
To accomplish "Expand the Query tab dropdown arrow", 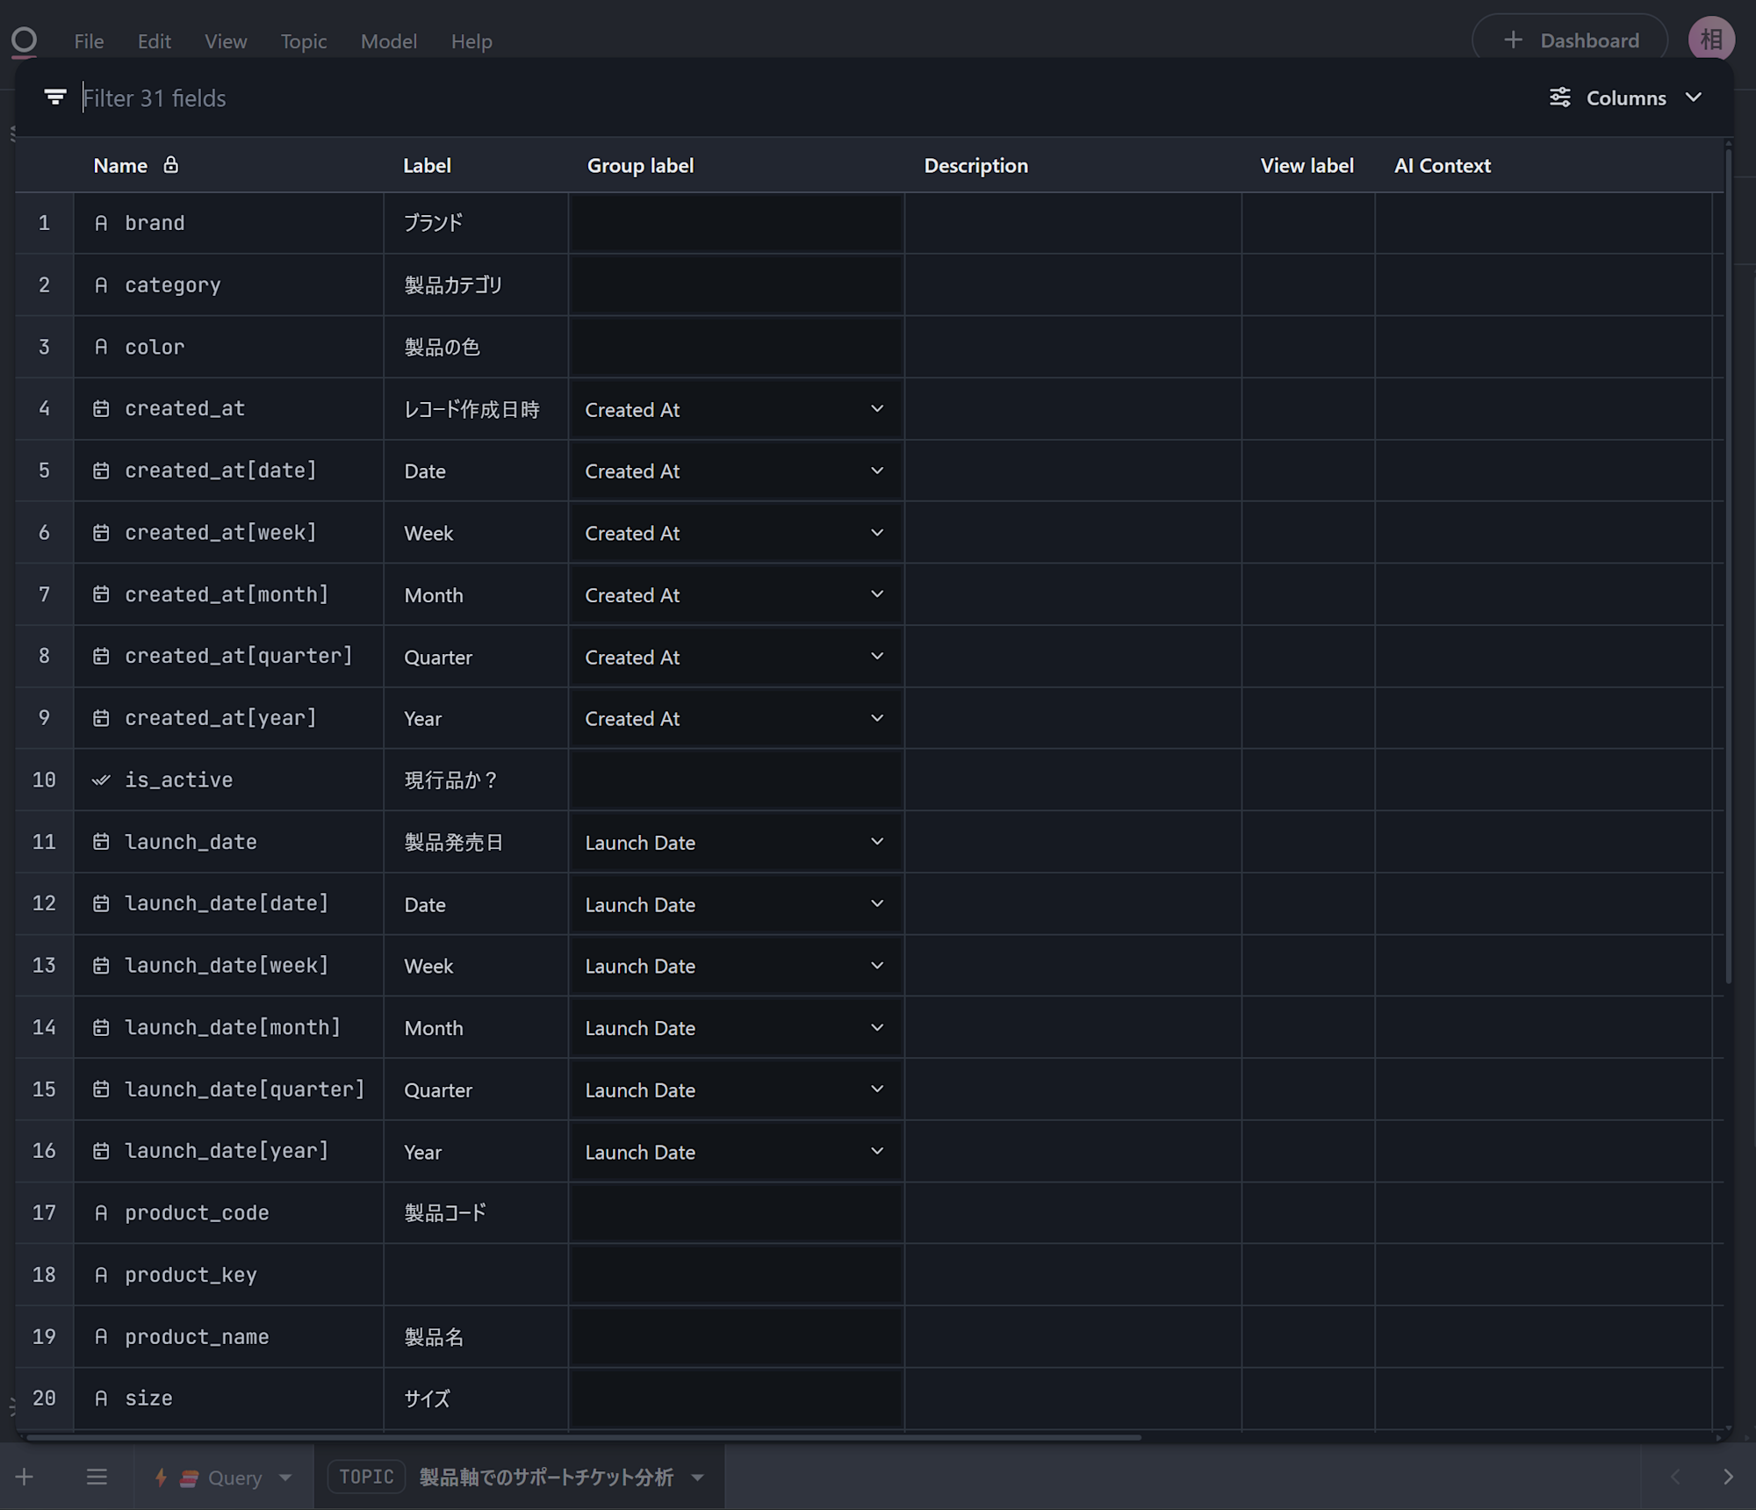I will [285, 1478].
